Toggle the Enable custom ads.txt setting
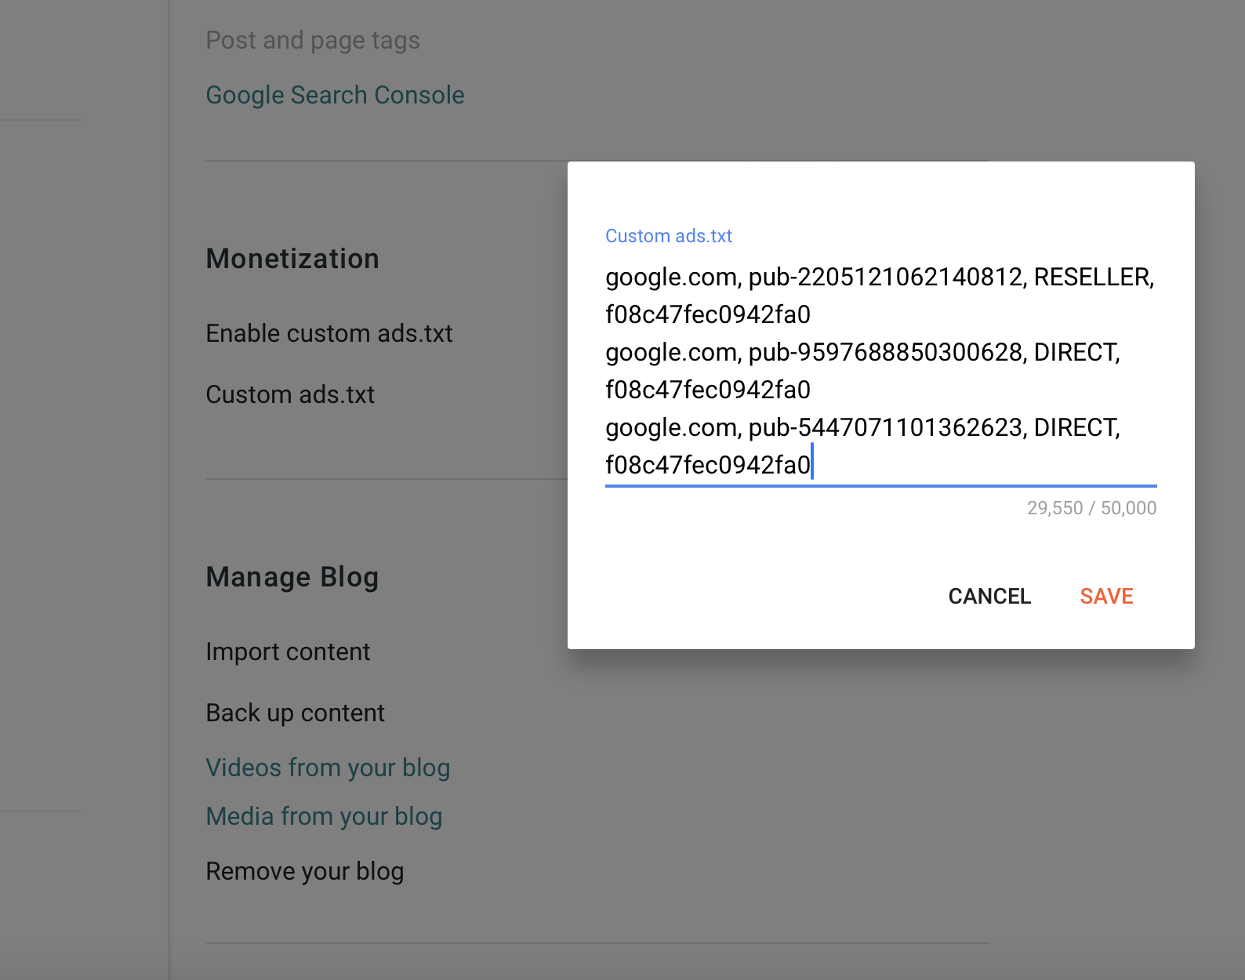The height and width of the screenshot is (980, 1245). (328, 333)
